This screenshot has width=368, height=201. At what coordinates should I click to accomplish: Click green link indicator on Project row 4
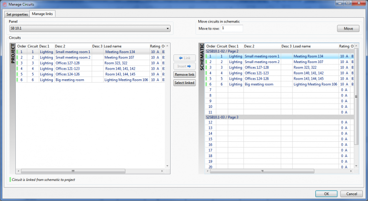click(x=17, y=68)
